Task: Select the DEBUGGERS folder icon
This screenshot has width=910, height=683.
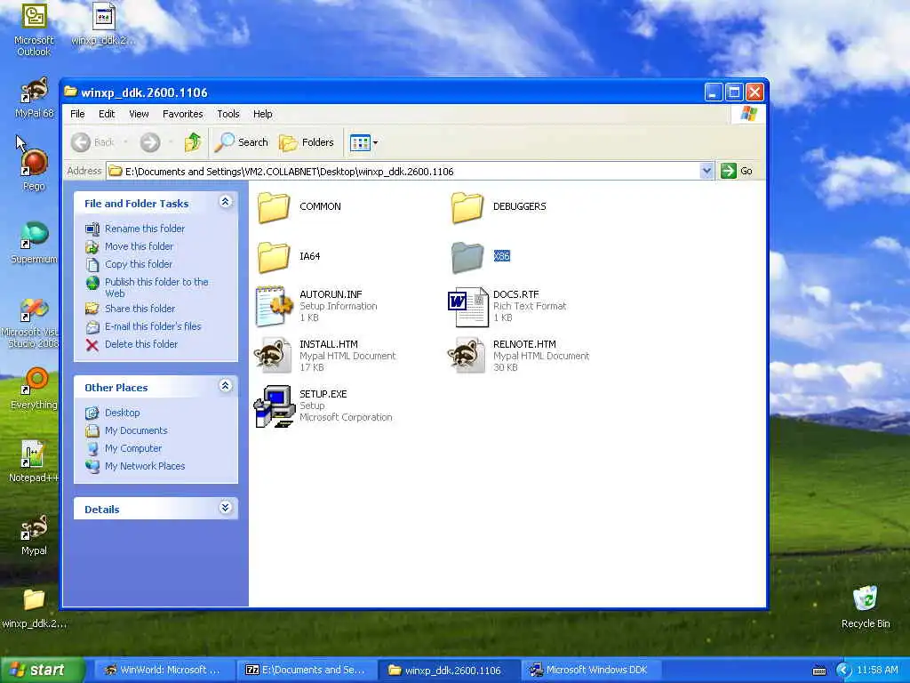Action: point(467,206)
